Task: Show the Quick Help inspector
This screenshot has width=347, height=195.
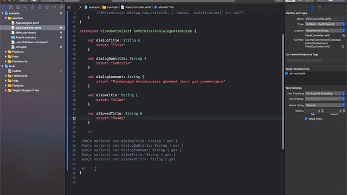Action: [319, 8]
